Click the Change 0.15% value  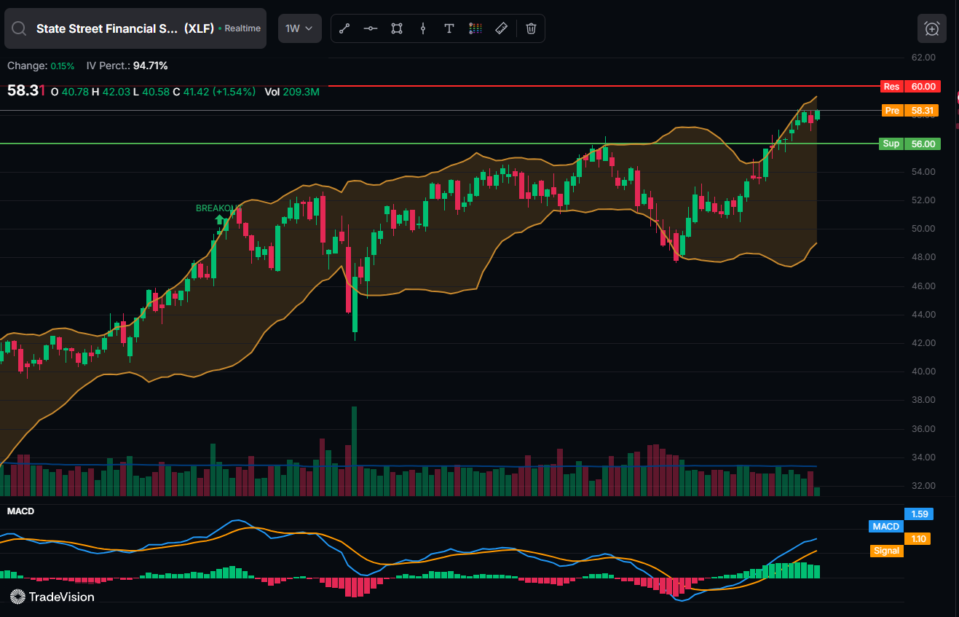[63, 66]
